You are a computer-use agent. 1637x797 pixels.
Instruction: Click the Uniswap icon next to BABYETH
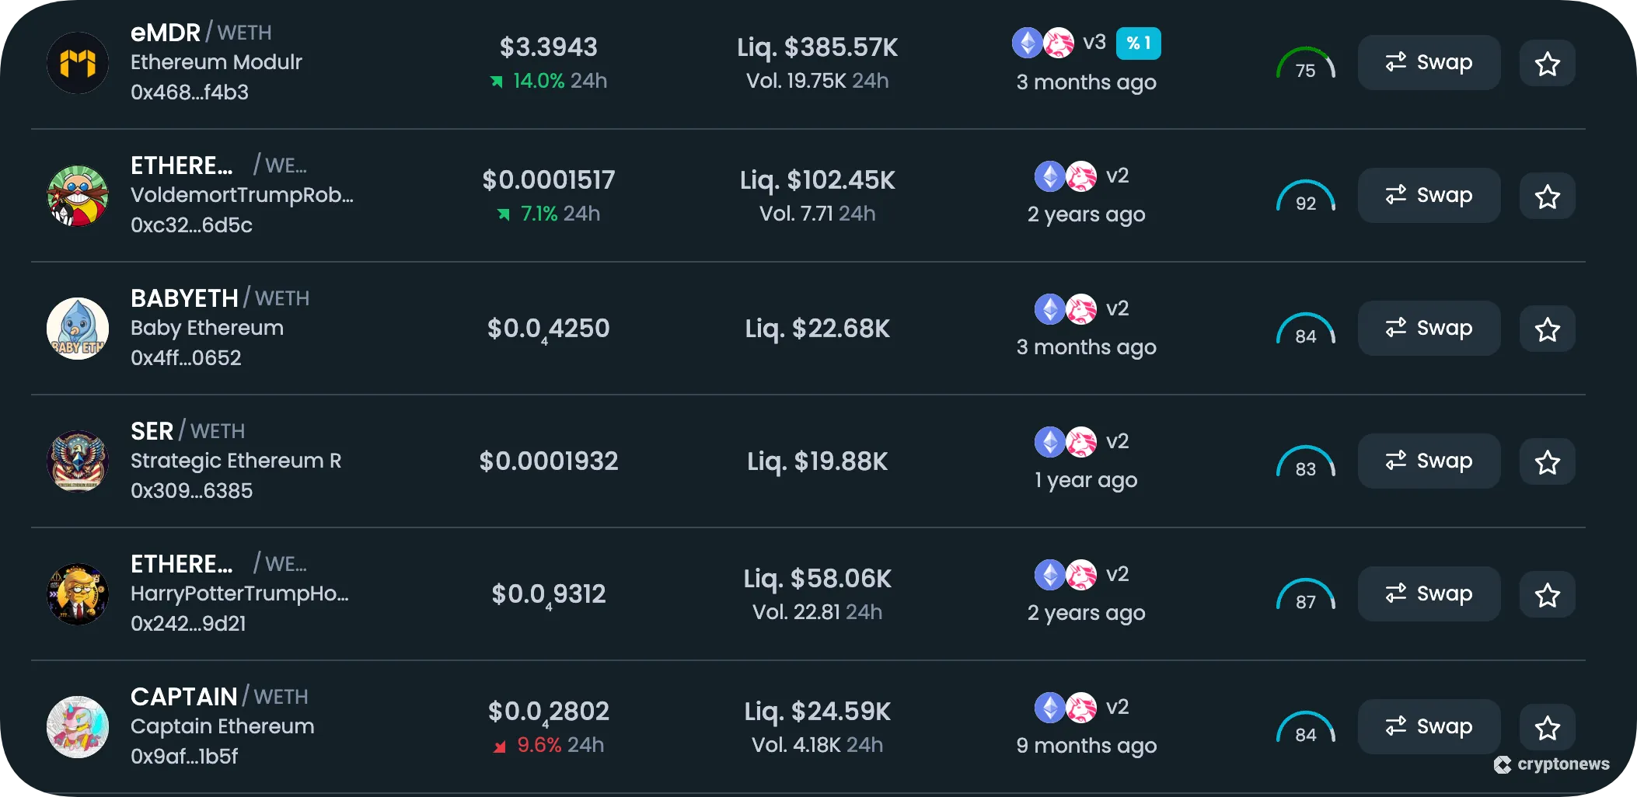(x=1081, y=308)
